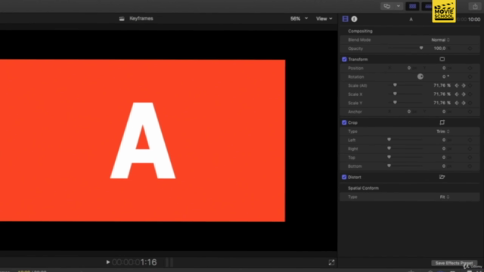484x272 pixels.
Task: Click the Scale (All) value 71,76 %
Action: 442,85
